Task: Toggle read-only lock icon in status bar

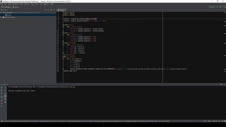Action: [219, 121]
